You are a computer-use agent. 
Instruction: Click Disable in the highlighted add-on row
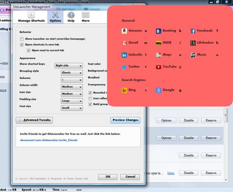pyautogui.click(x=189, y=138)
